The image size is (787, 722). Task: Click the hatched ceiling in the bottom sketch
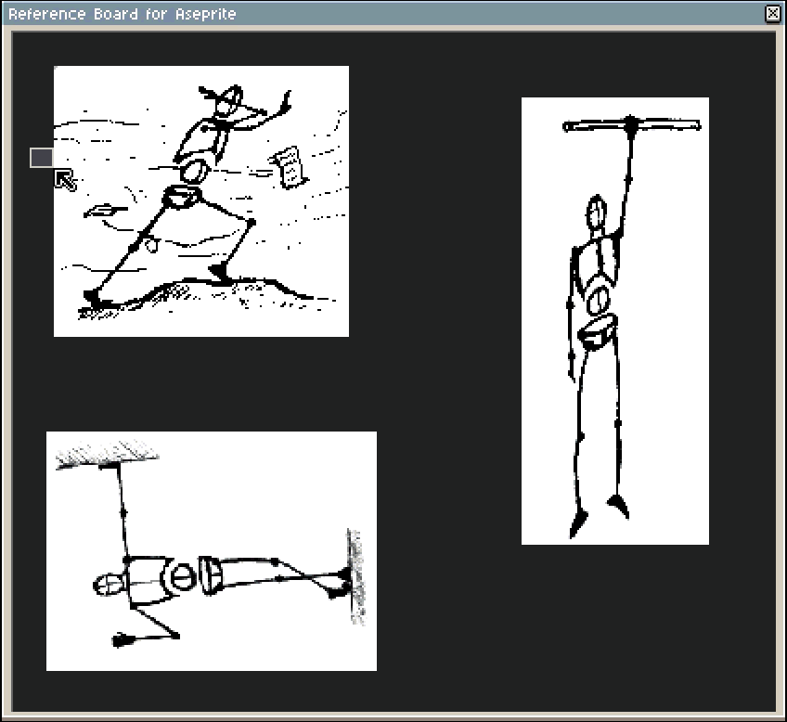pos(106,457)
